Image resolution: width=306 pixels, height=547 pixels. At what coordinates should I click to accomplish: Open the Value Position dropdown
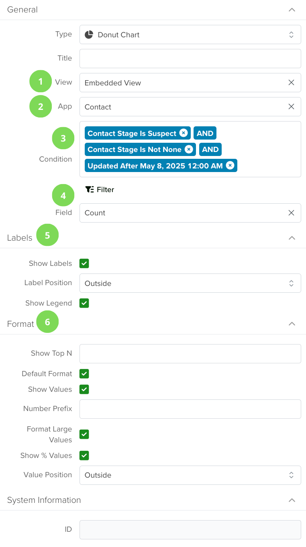(190, 475)
